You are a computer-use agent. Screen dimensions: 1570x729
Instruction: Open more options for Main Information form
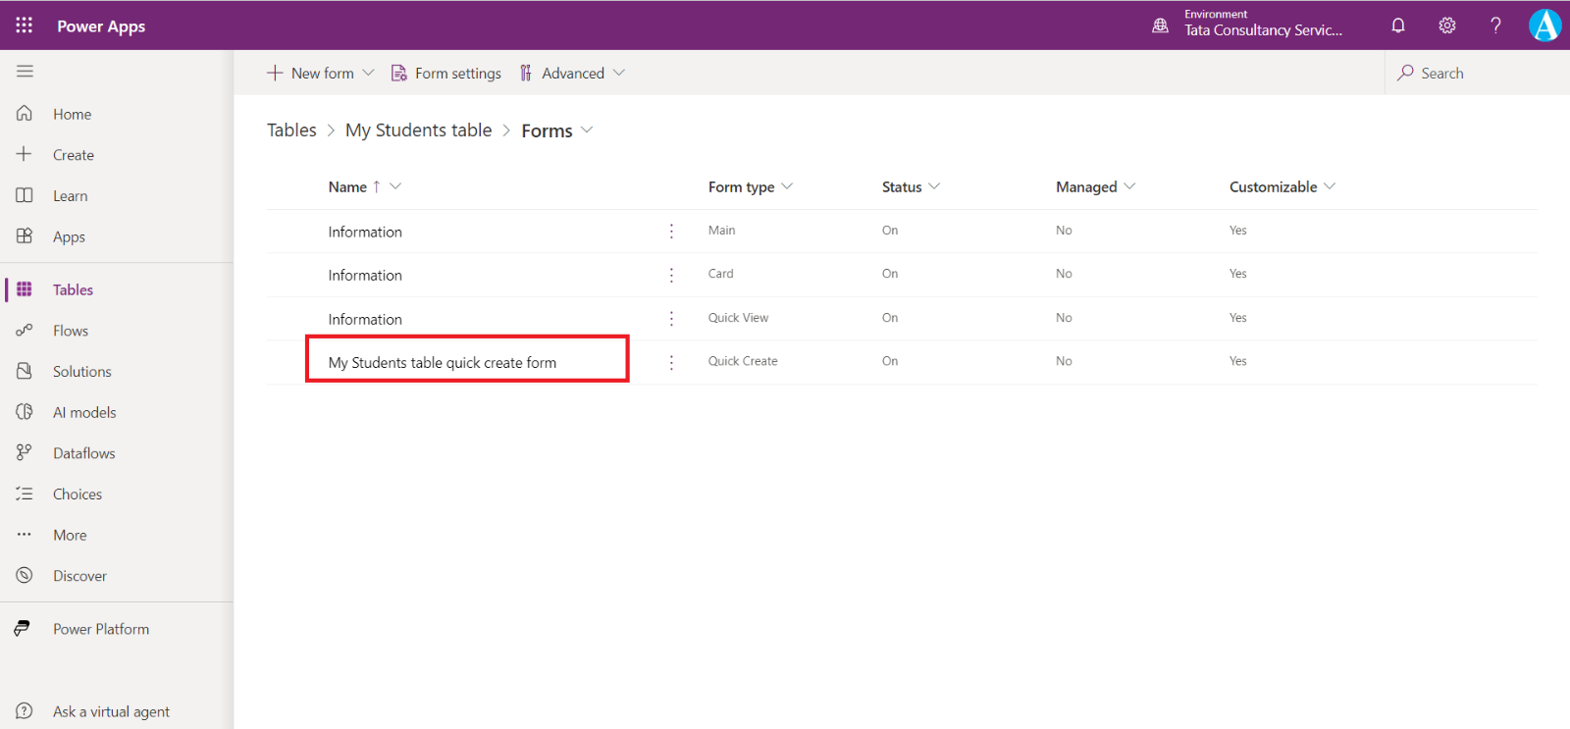pyautogui.click(x=671, y=232)
